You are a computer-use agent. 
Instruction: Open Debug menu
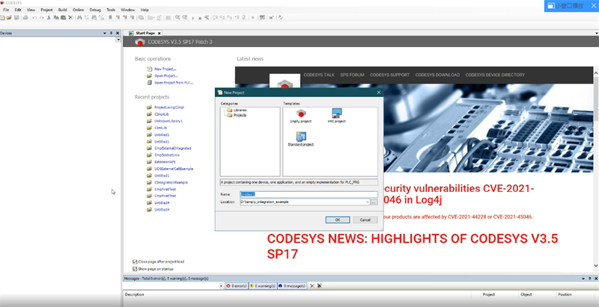(x=95, y=10)
